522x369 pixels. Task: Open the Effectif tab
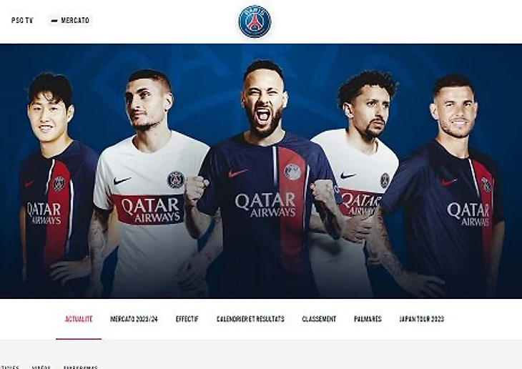click(x=187, y=319)
